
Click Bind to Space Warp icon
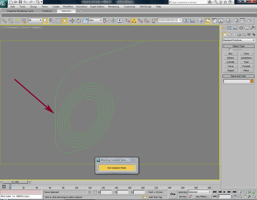click(17, 21)
